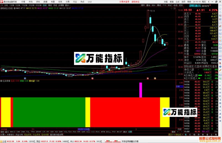Select the BOLL indicator tab
Viewport: 222px width, 143px height.
[109, 132]
